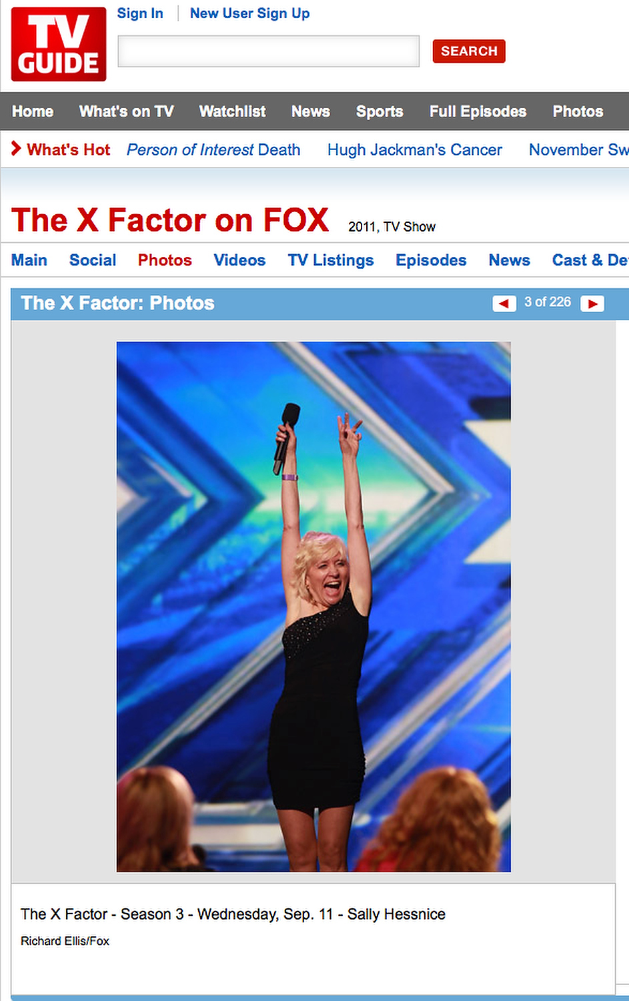The height and width of the screenshot is (1001, 629).
Task: Select Watchlist in the navigation bar
Action: coord(232,111)
